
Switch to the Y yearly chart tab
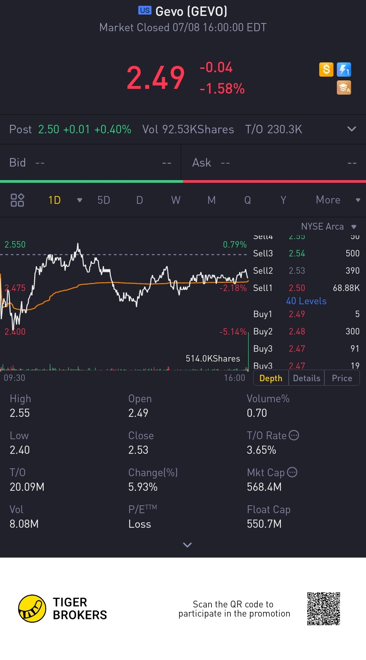(x=283, y=200)
